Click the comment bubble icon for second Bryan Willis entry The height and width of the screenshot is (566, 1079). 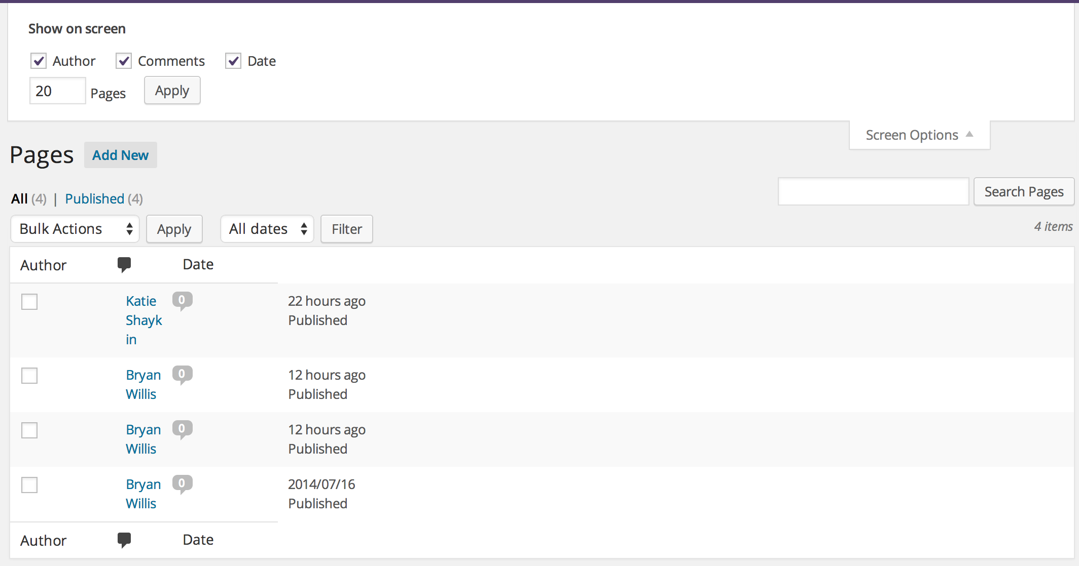coord(183,428)
